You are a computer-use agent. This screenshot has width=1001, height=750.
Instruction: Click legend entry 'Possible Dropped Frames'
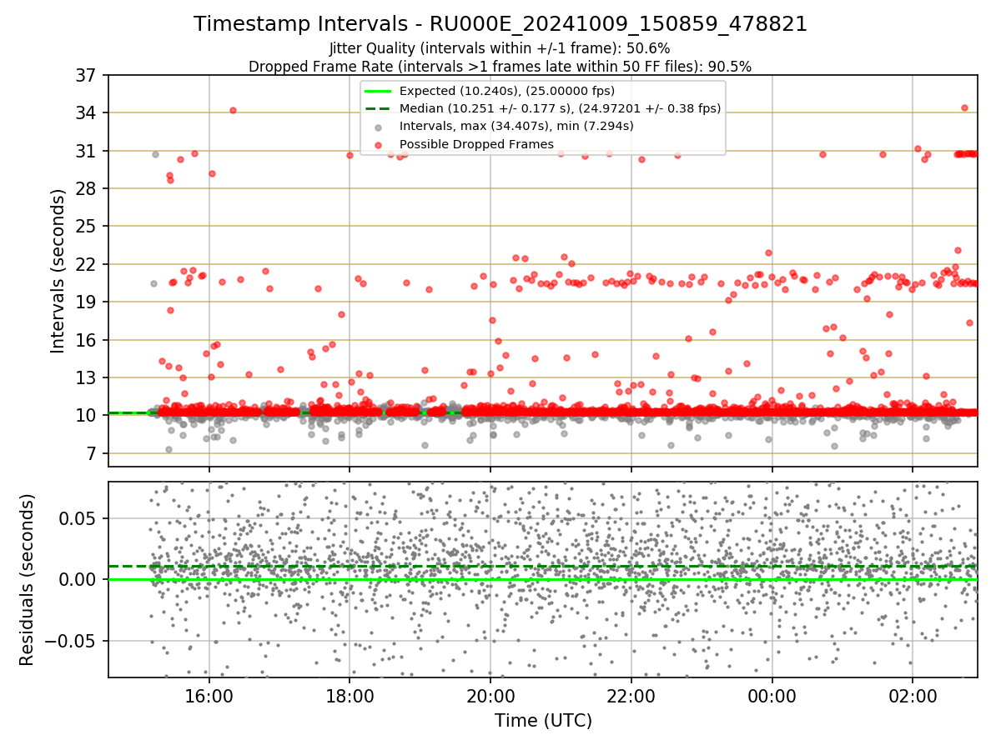point(476,144)
